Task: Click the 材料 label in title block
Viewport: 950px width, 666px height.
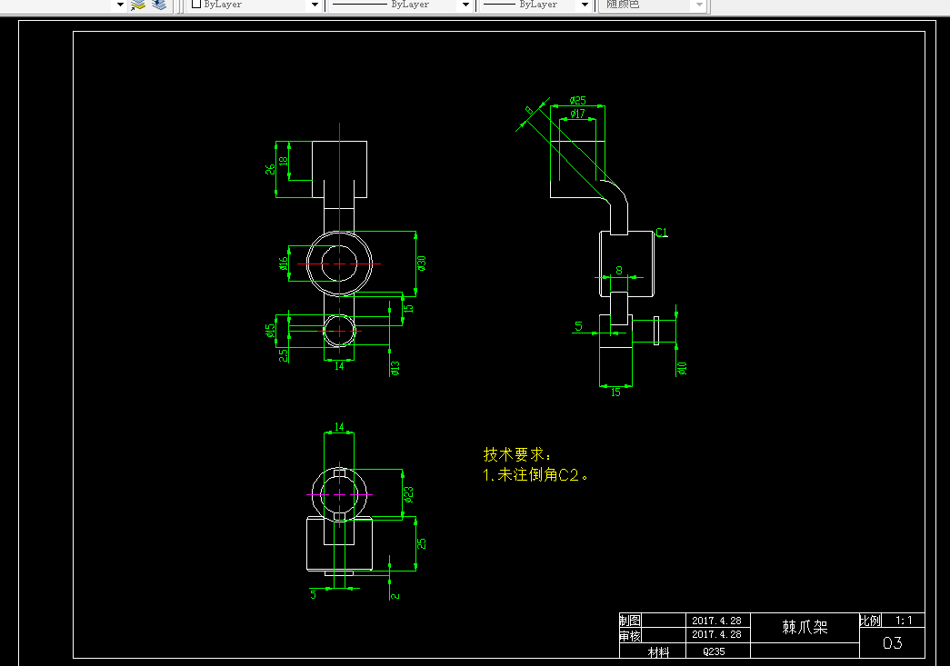Action: tap(658, 652)
